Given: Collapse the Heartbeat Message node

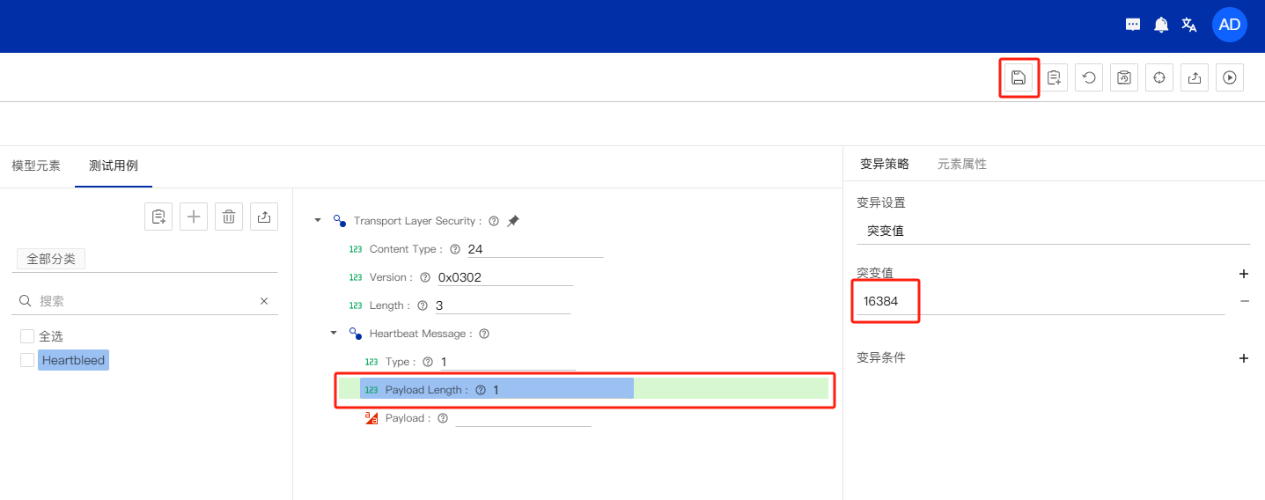Looking at the screenshot, I should pyautogui.click(x=334, y=334).
